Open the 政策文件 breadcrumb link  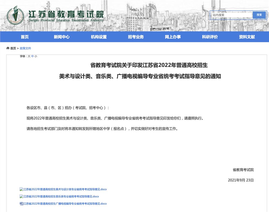(25, 48)
